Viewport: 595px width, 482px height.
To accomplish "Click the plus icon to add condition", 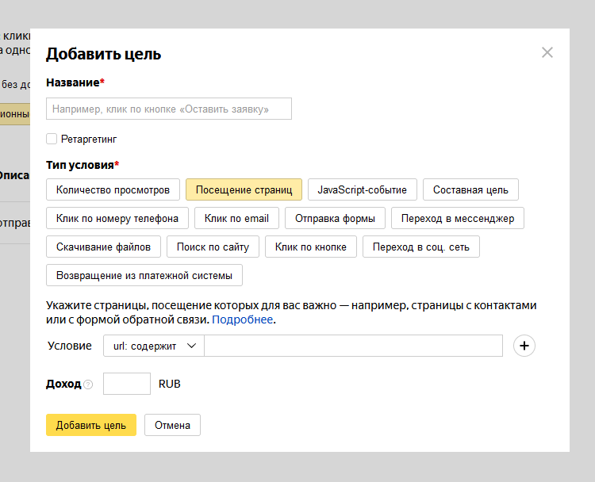I will coord(525,346).
